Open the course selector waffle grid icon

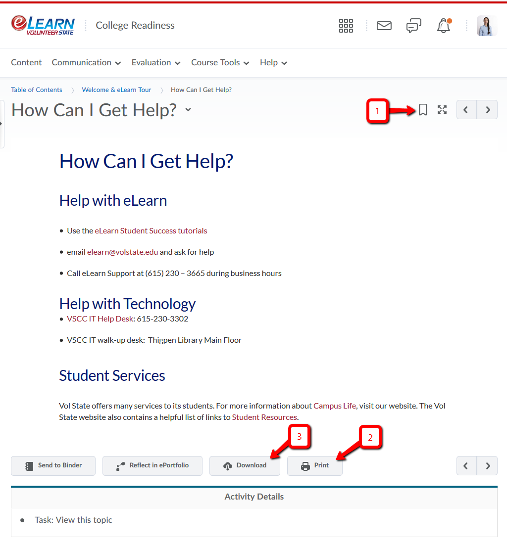(x=346, y=26)
